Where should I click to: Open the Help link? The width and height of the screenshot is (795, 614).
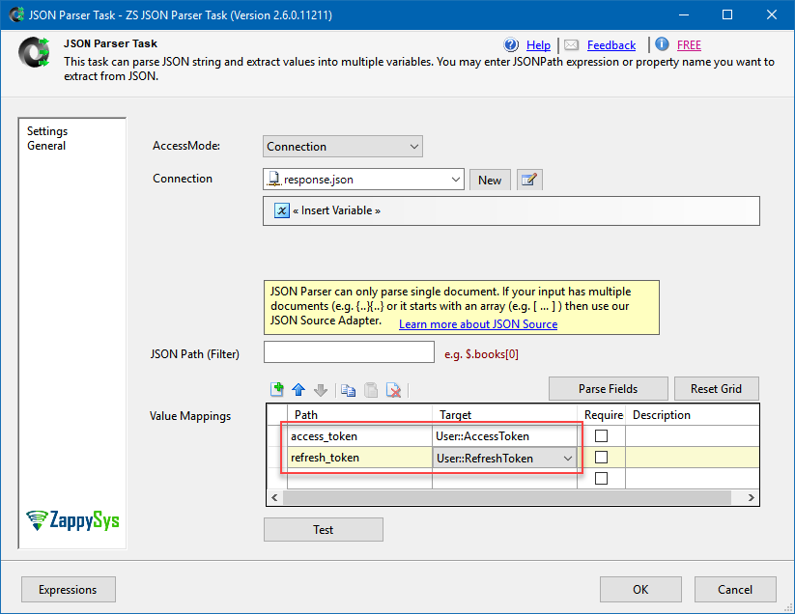pyautogui.click(x=538, y=45)
